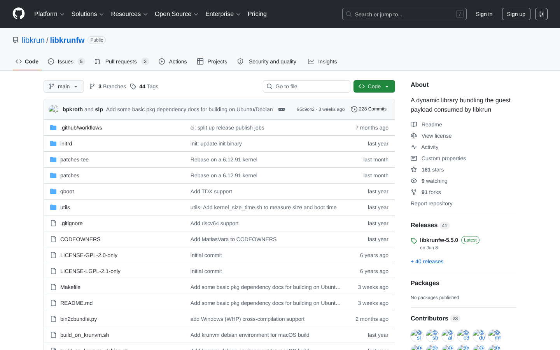560x350 pixels.
Task: Click the initrd folder icon
Action: click(53, 143)
